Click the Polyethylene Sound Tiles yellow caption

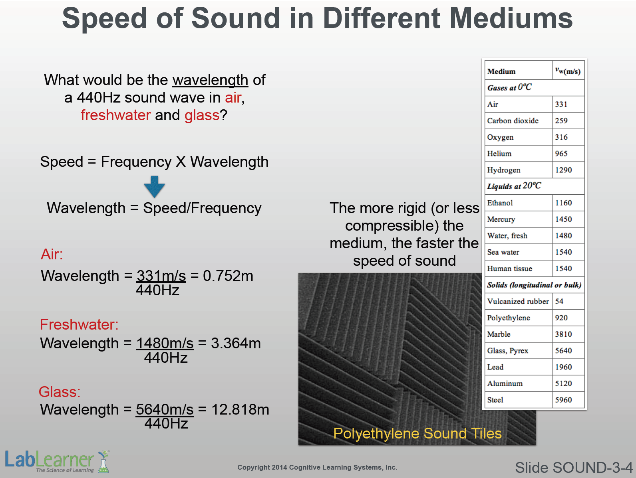pos(417,433)
